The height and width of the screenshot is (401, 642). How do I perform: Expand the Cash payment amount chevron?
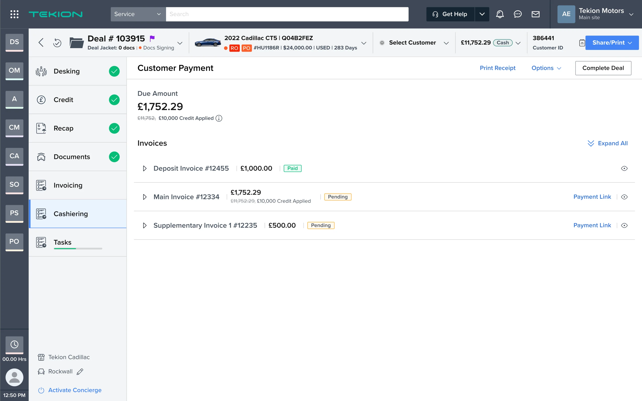(518, 43)
